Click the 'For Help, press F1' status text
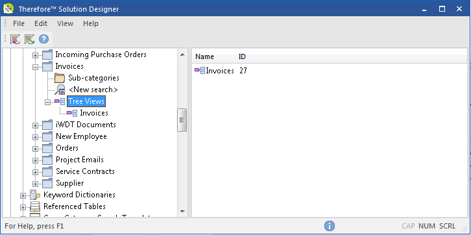The height and width of the screenshot is (235, 471). point(34,226)
